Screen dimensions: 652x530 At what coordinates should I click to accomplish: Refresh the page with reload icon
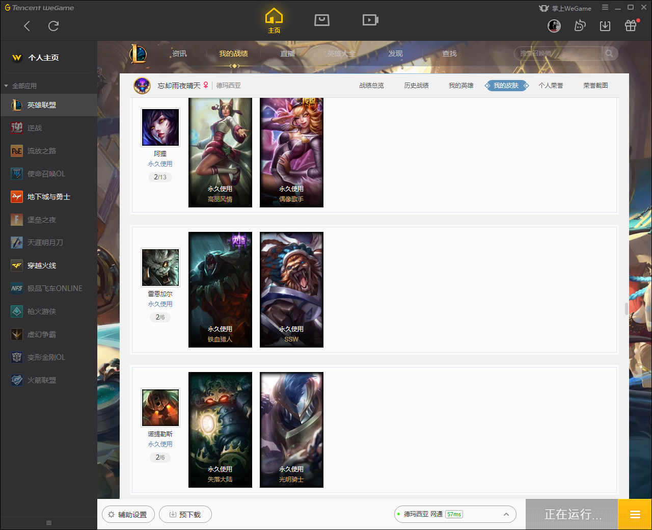click(x=53, y=26)
